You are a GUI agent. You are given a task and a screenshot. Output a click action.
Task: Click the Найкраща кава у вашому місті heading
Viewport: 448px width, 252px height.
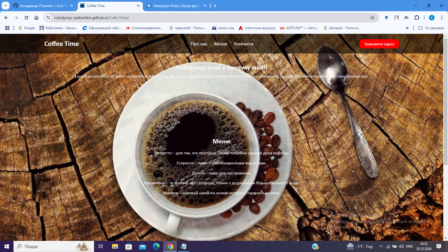(221, 67)
